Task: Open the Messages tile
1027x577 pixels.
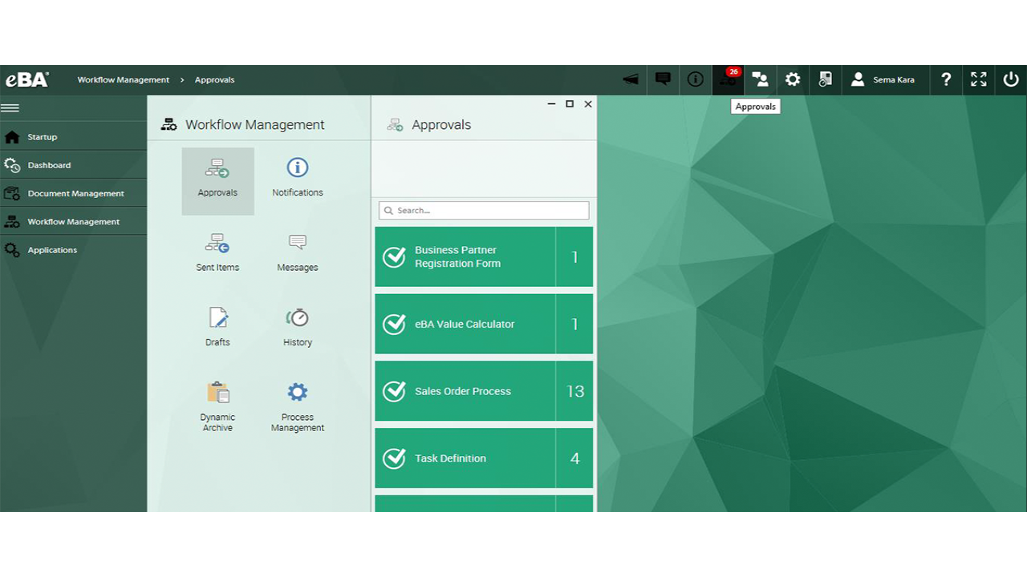Action: pyautogui.click(x=298, y=252)
